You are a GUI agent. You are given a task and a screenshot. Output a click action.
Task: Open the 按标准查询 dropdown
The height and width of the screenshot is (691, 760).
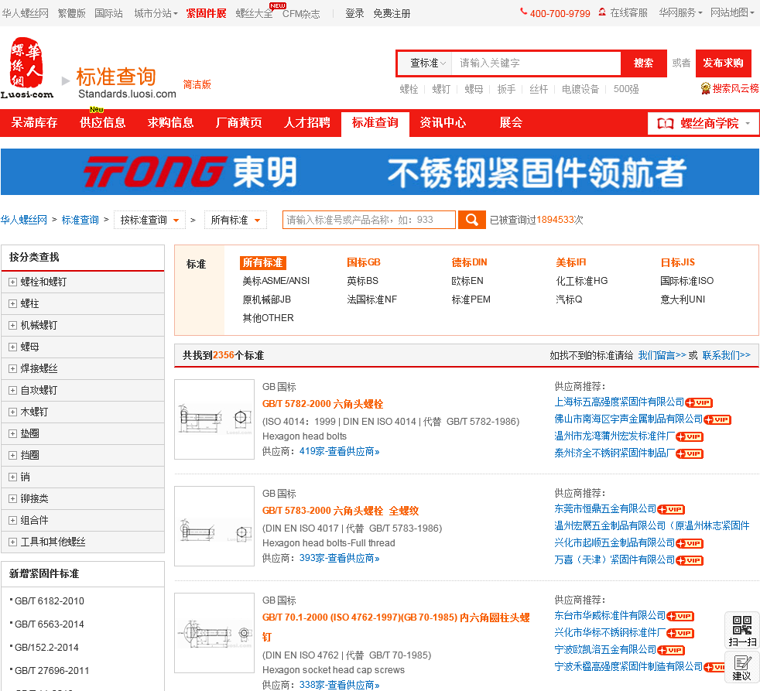(x=149, y=220)
